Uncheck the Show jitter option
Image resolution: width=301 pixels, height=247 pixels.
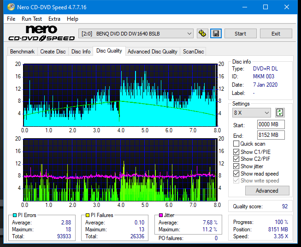click(236, 166)
